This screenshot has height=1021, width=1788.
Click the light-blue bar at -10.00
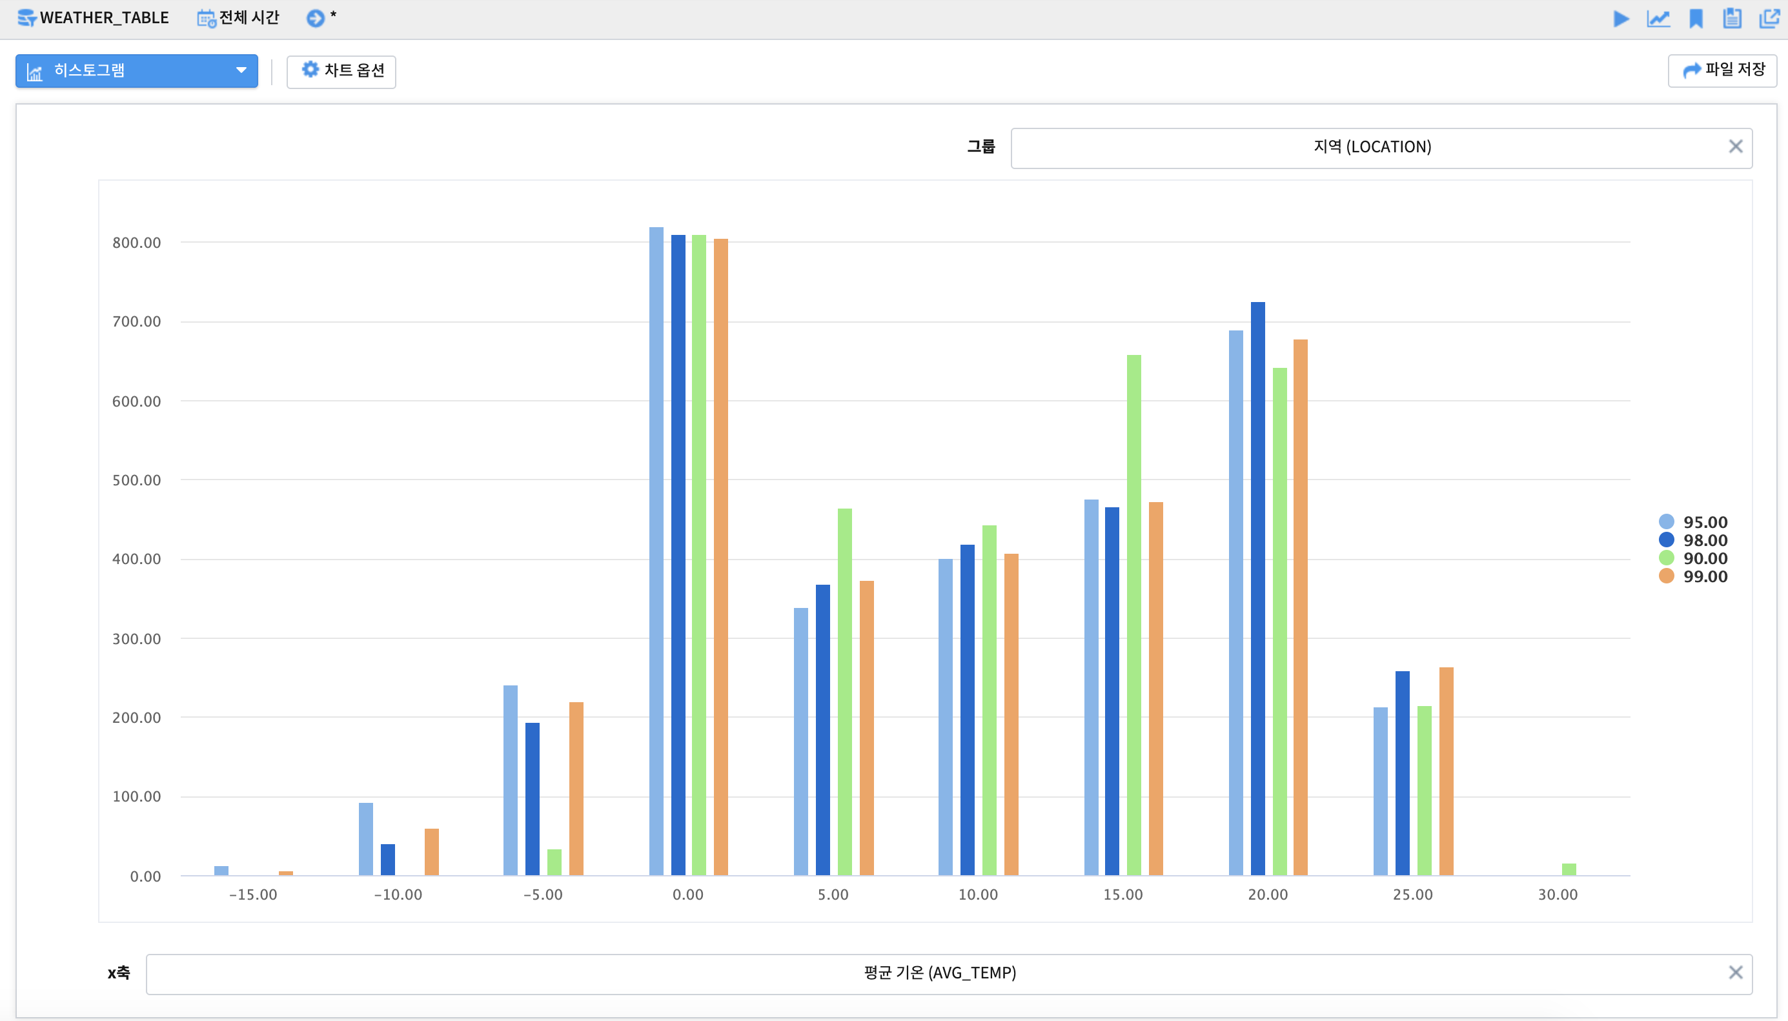pyautogui.click(x=366, y=840)
